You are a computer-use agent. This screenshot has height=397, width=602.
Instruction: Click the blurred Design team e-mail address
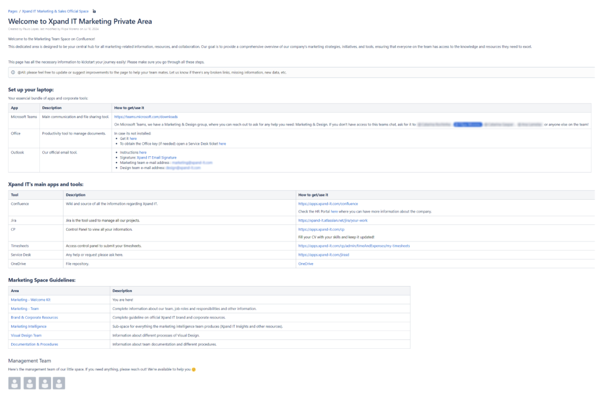pyautogui.click(x=183, y=167)
